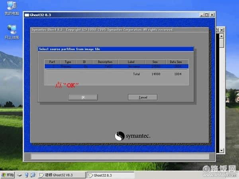Click the ID column header
Screen dimensions: 239x179
coord(84,62)
